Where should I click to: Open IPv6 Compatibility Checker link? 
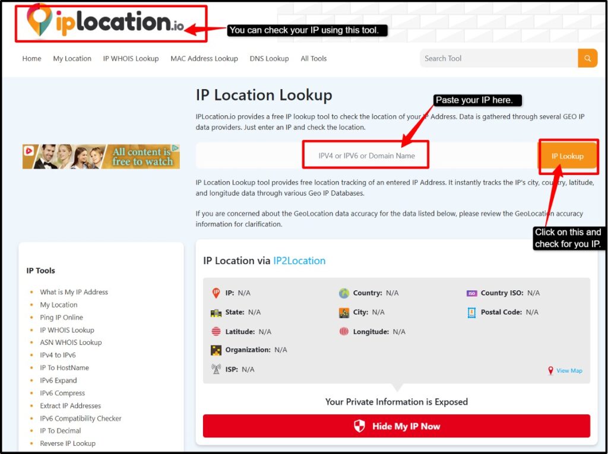tap(81, 418)
